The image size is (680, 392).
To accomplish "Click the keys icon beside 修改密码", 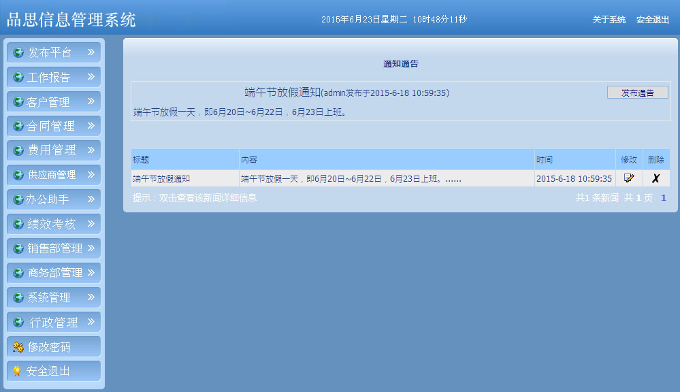I will coord(18,347).
